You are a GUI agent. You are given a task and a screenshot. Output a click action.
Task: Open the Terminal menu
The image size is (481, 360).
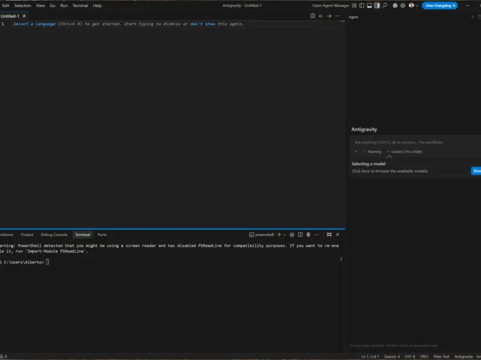pyautogui.click(x=80, y=5)
